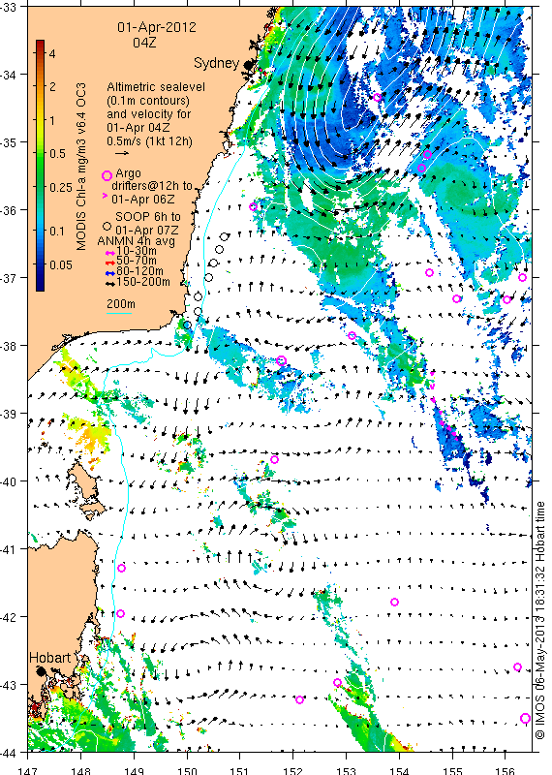Image resolution: width=552 pixels, height=775 pixels.
Task: Click the colorbar tick label 0.05
Action: [61, 264]
